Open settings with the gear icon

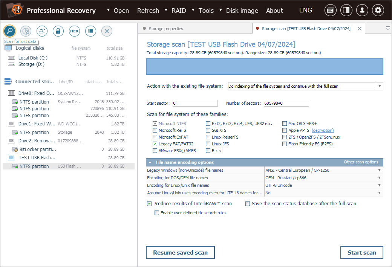(x=378, y=11)
